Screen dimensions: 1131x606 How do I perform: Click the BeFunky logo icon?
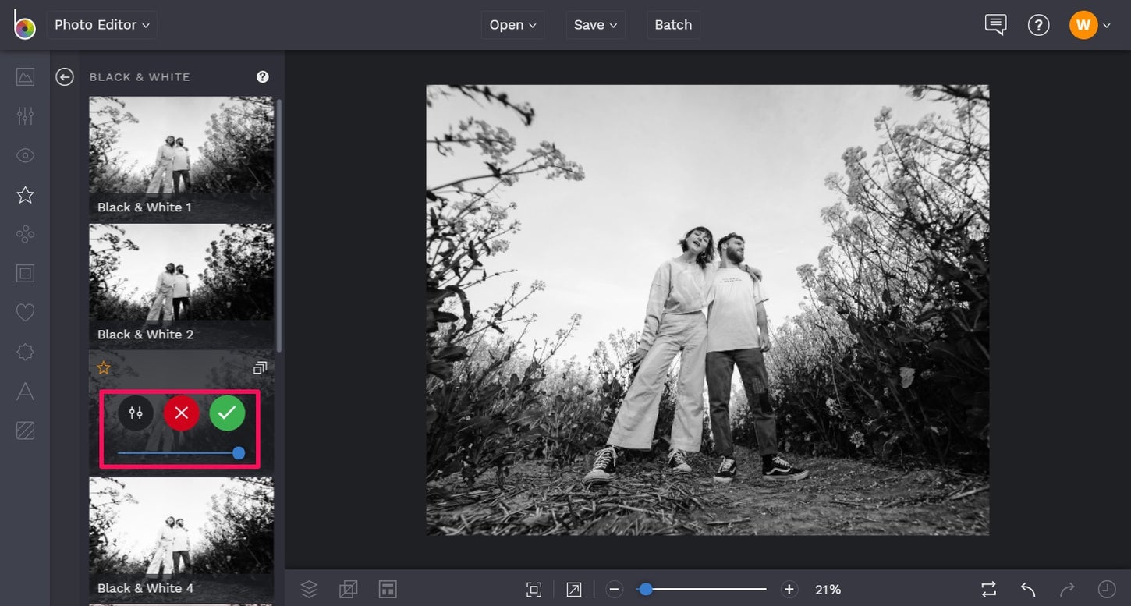point(24,25)
